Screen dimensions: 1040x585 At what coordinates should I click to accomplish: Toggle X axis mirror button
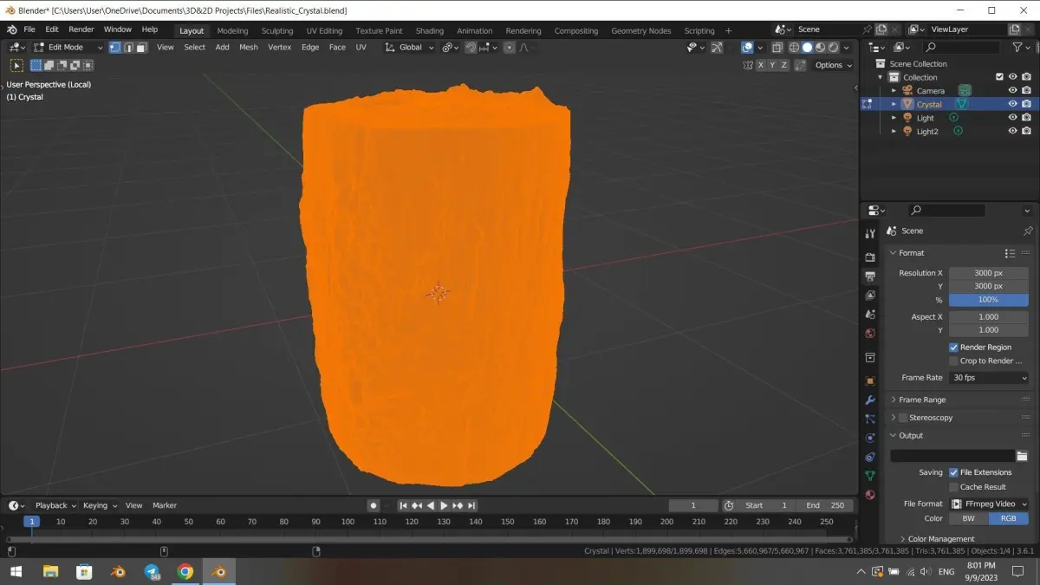click(761, 65)
